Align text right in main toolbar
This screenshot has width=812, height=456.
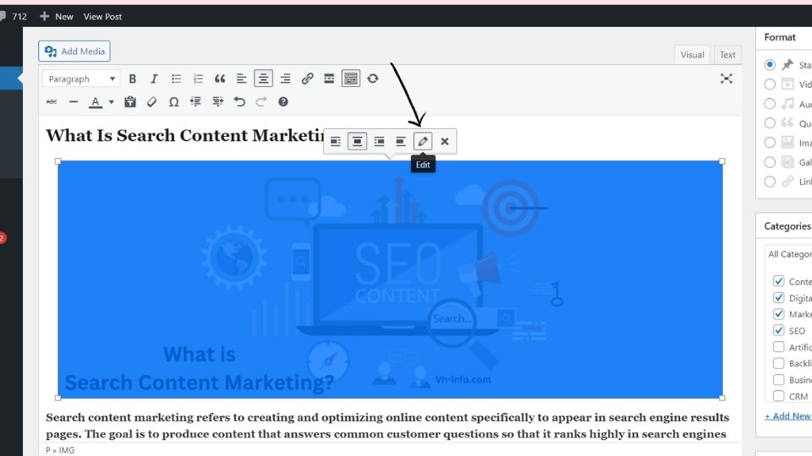285,79
